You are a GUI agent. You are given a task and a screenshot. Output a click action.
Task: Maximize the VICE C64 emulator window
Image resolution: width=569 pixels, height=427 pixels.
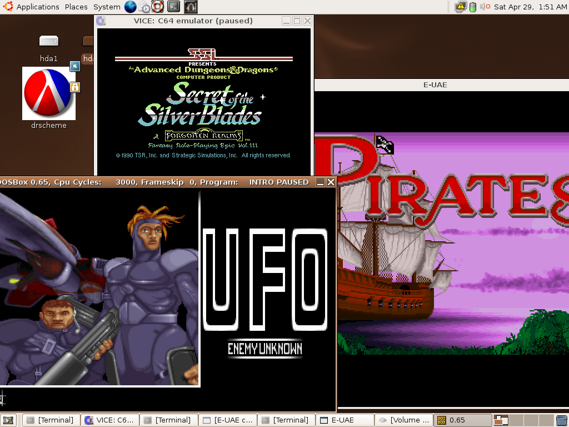[x=297, y=21]
